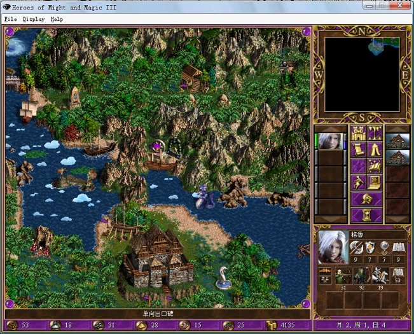The height and width of the screenshot is (334, 414).
Task: Click the hero morale icon
Action: pos(325,271)
